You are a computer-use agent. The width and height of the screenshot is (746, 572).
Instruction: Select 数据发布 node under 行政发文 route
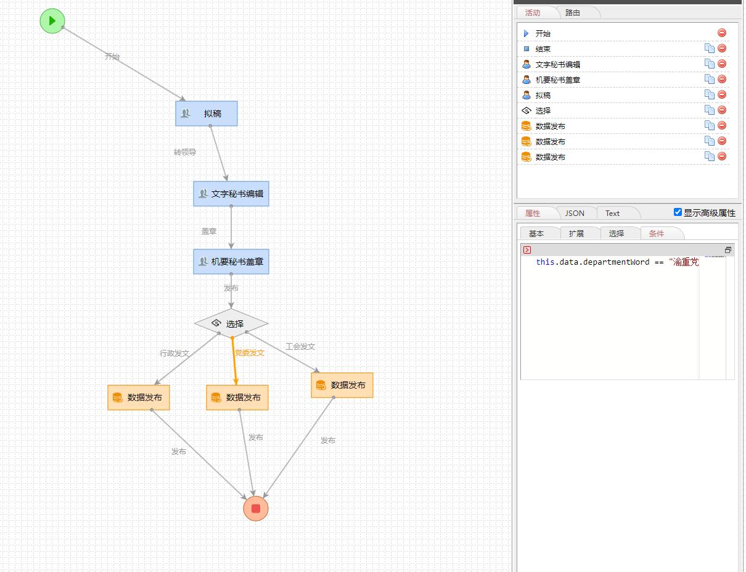[139, 397]
